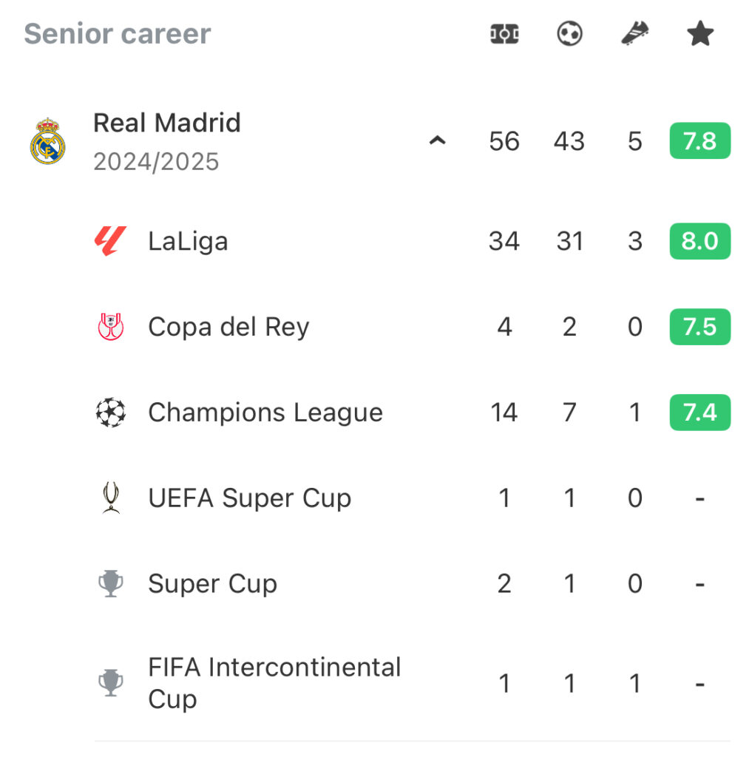Click the Champions League starball icon
Screen dimensions: 752x757
point(111,413)
